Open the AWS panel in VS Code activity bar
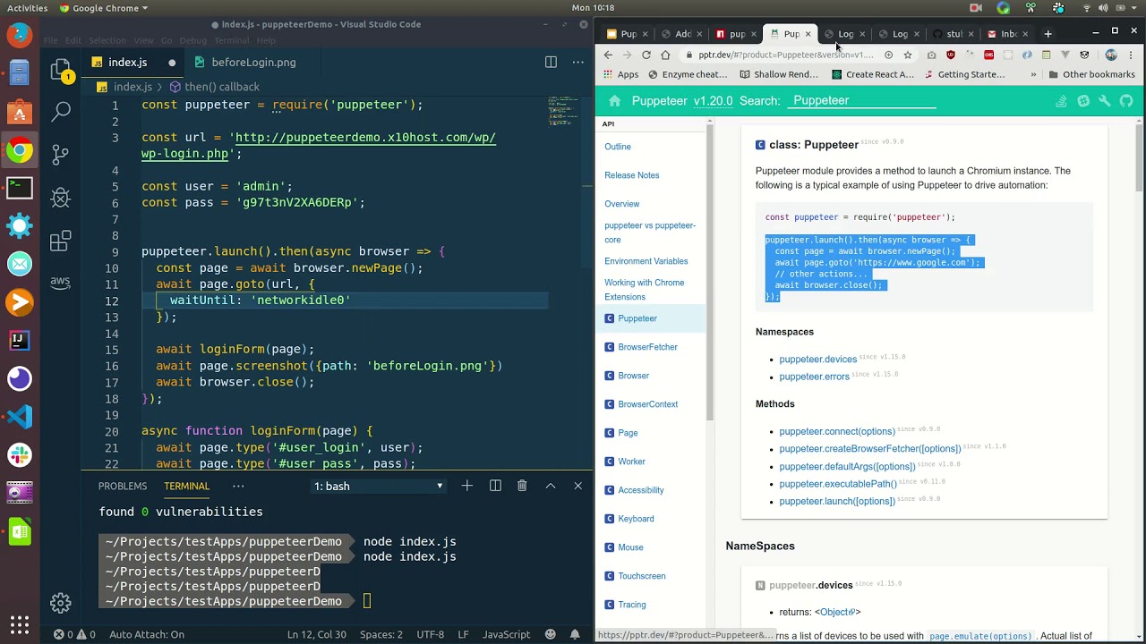The image size is (1146, 644). 61,282
